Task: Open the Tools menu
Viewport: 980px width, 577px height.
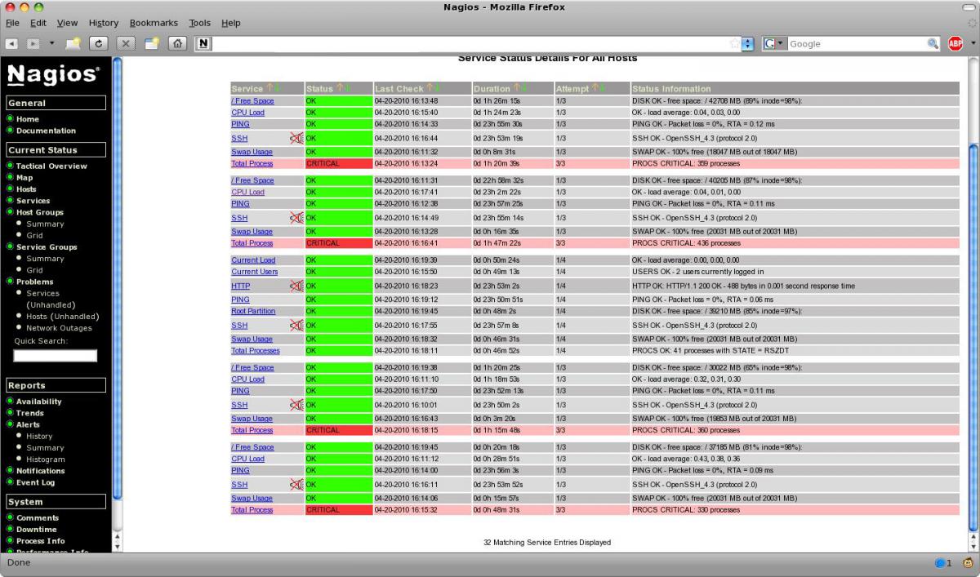Action: click(x=199, y=23)
